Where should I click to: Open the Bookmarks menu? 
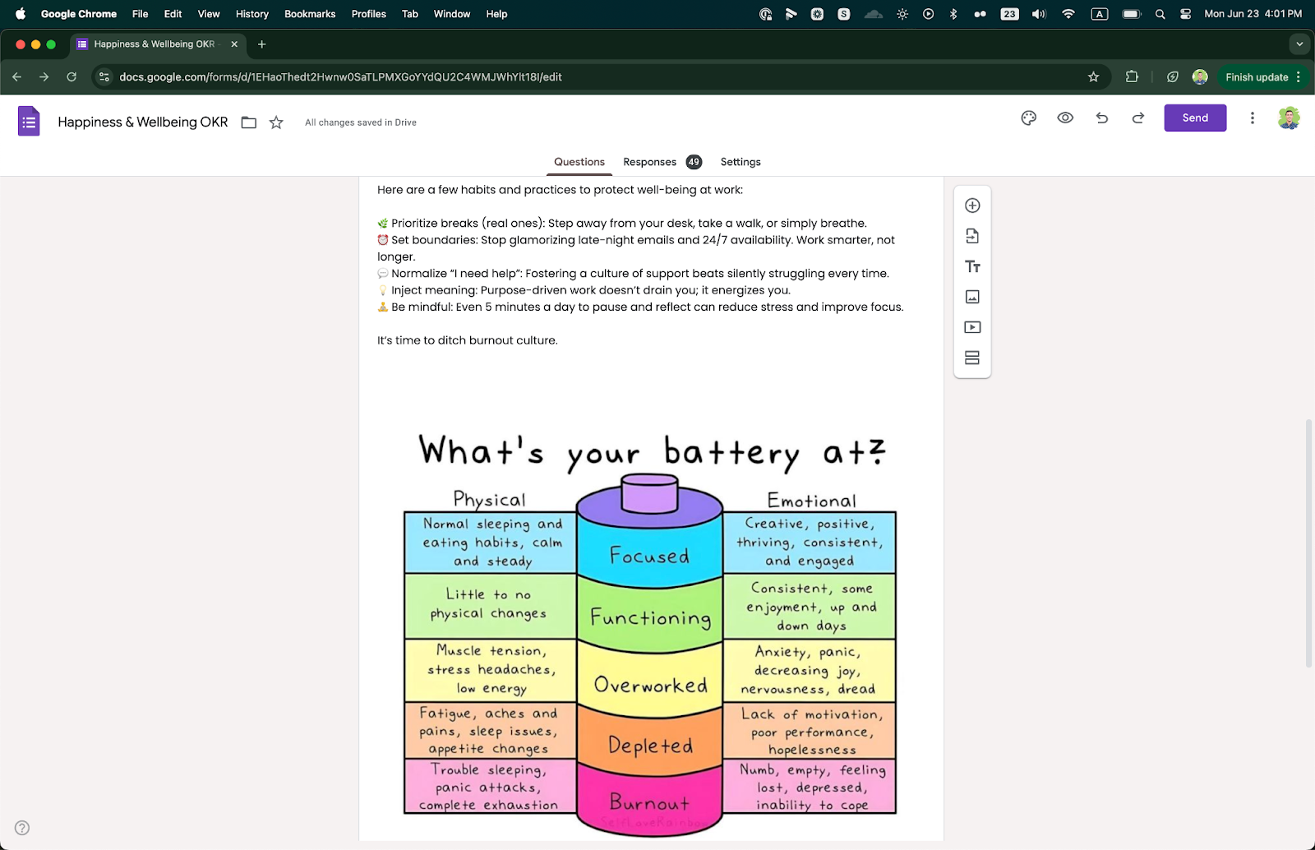click(310, 14)
